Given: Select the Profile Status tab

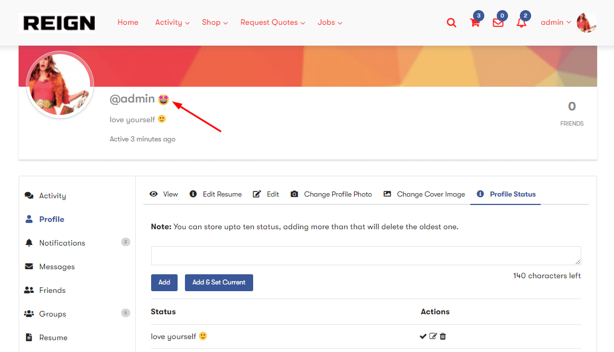Looking at the screenshot, I should pyautogui.click(x=506, y=194).
